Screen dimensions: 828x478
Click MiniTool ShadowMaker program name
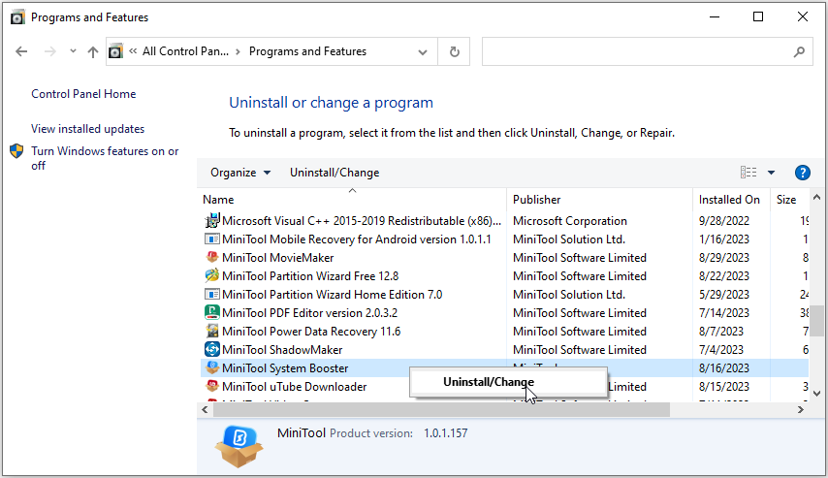click(x=282, y=350)
